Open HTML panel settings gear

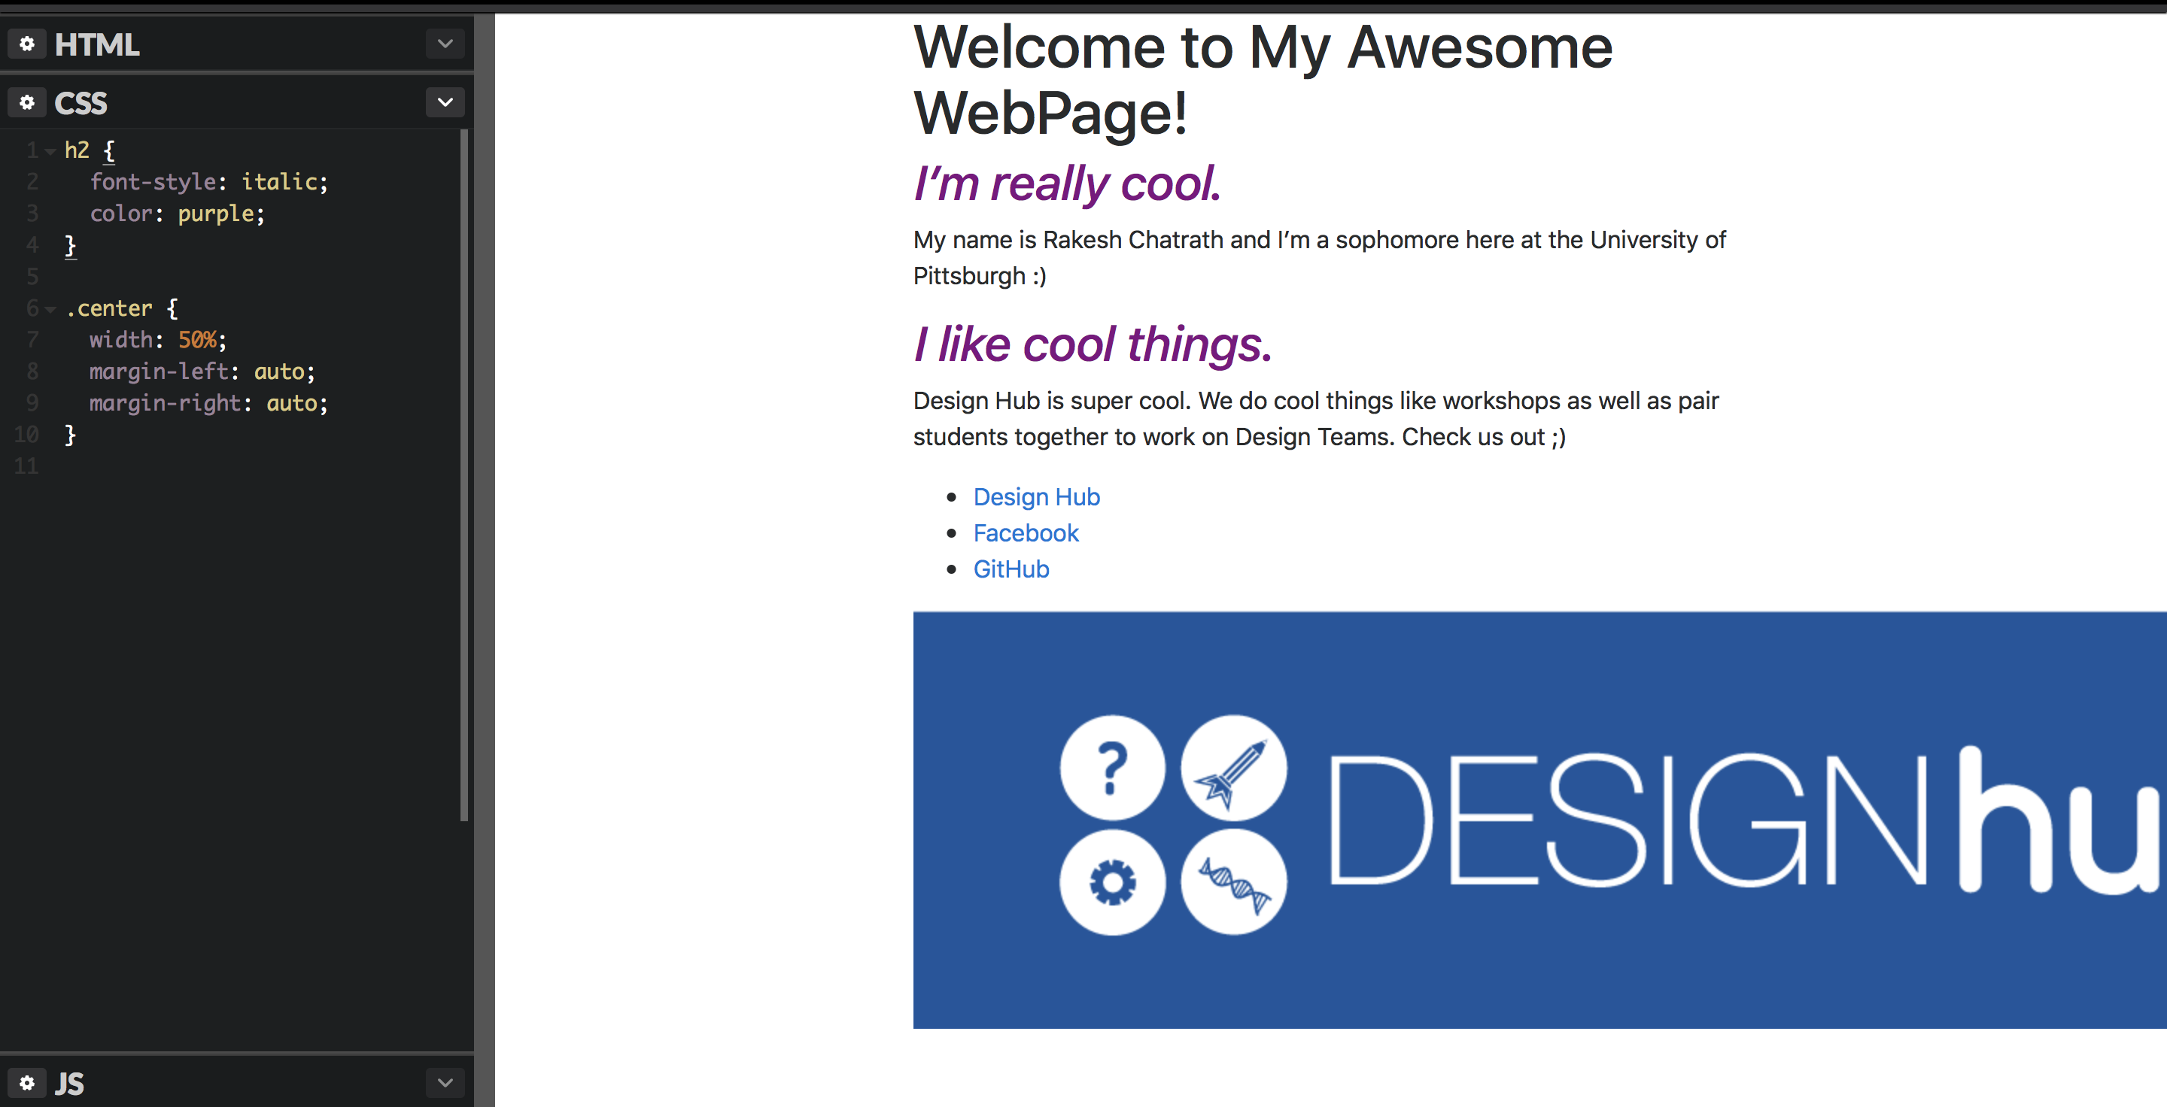[x=27, y=44]
